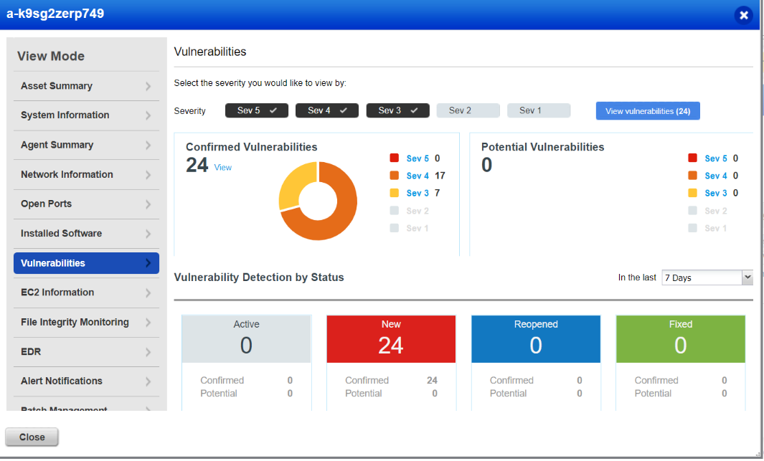Image resolution: width=764 pixels, height=461 pixels.
Task: Open the Confirmed Vulnerabilities View link
Action: pyautogui.click(x=222, y=167)
